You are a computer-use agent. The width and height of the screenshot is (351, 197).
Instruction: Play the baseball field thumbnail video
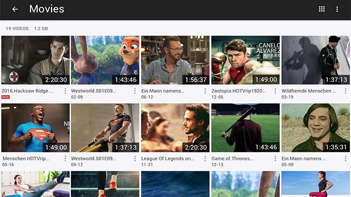coord(245,128)
